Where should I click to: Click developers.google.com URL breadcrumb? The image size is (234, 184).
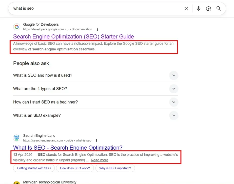(57, 29)
